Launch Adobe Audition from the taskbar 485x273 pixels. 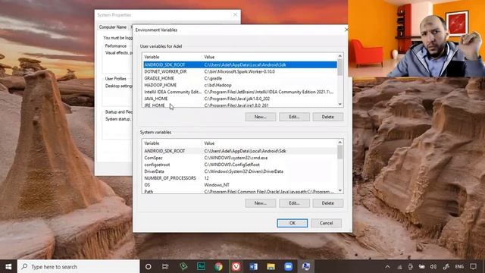coord(201,266)
